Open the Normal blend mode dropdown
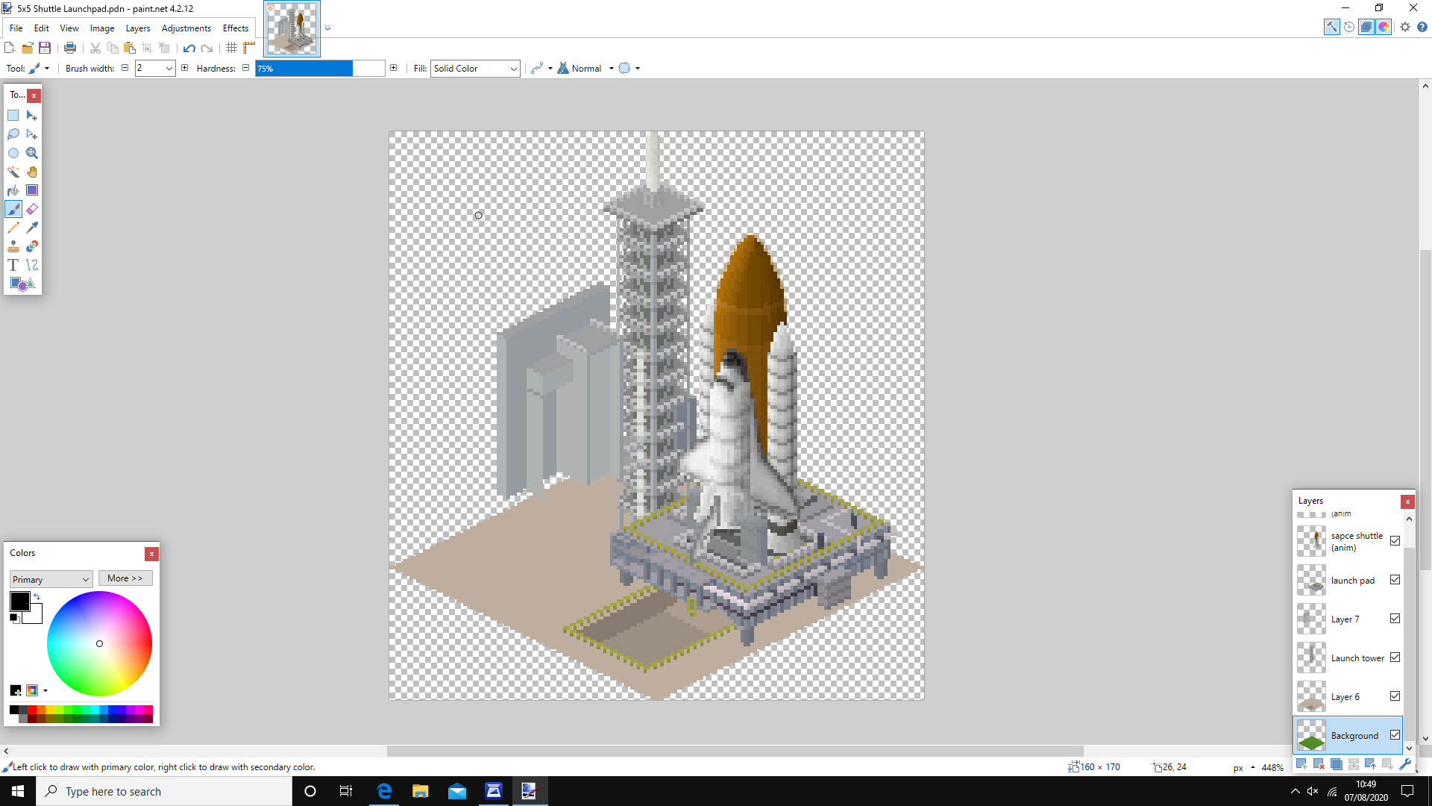Screen dimensions: 1432x806 click(586, 68)
